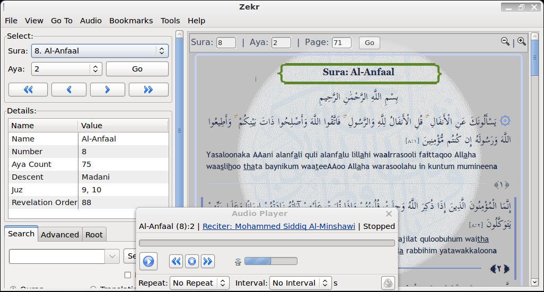
Task: Click the audio playback progress bar
Action: coord(267,243)
